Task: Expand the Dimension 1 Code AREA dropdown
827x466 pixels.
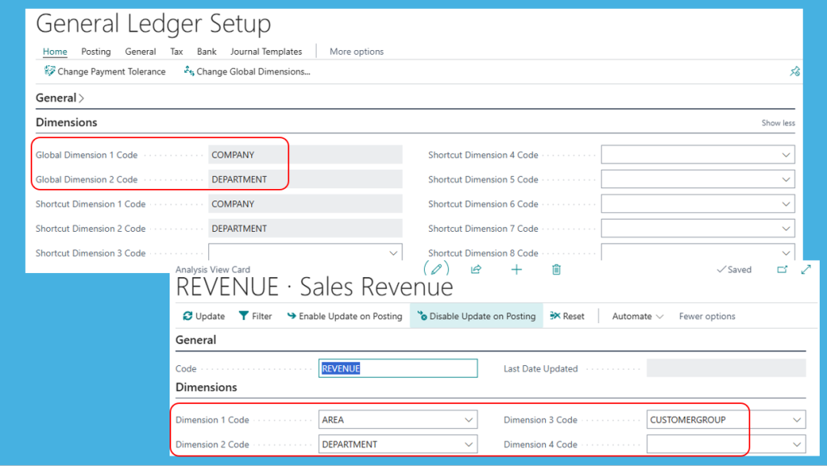Action: [x=469, y=420]
